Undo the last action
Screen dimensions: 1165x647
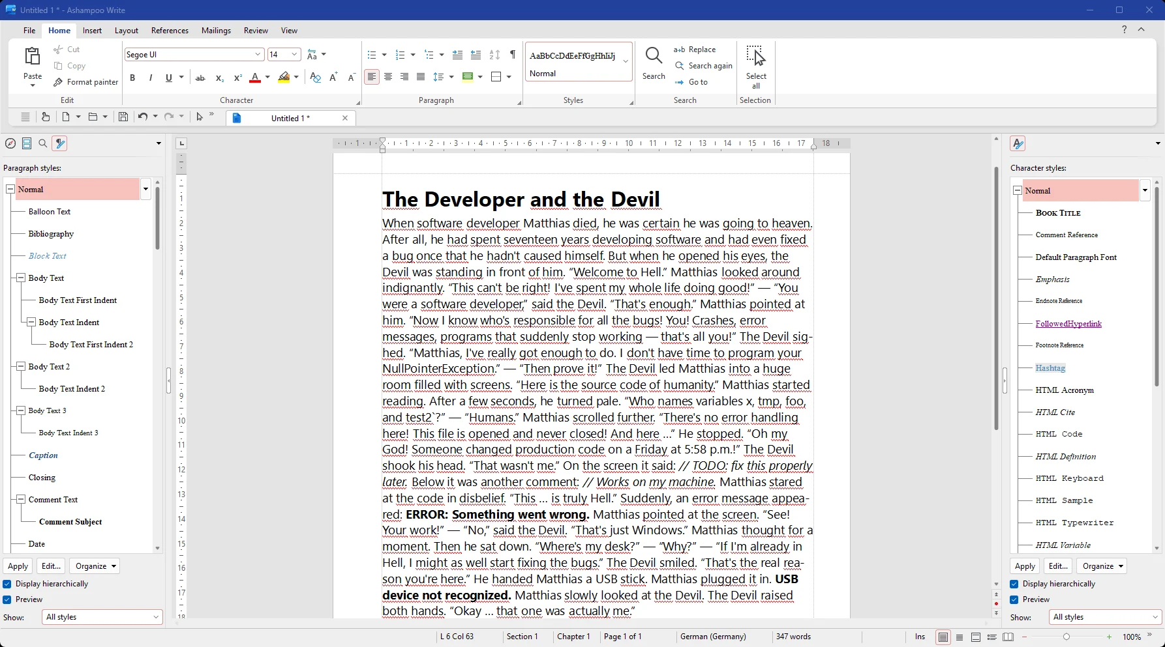click(x=142, y=117)
